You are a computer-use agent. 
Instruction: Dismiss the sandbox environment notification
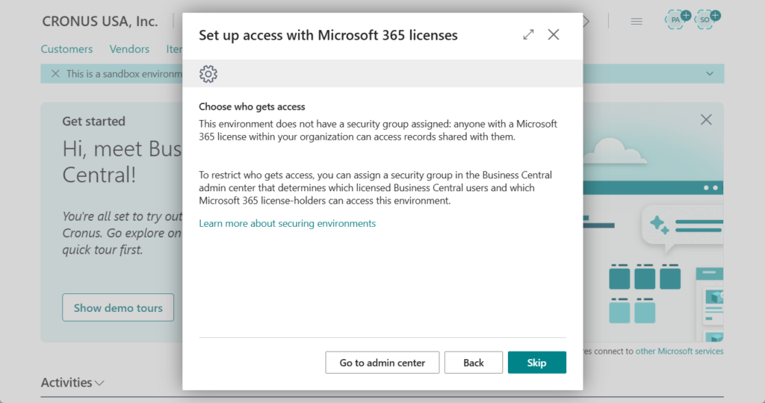(55, 74)
